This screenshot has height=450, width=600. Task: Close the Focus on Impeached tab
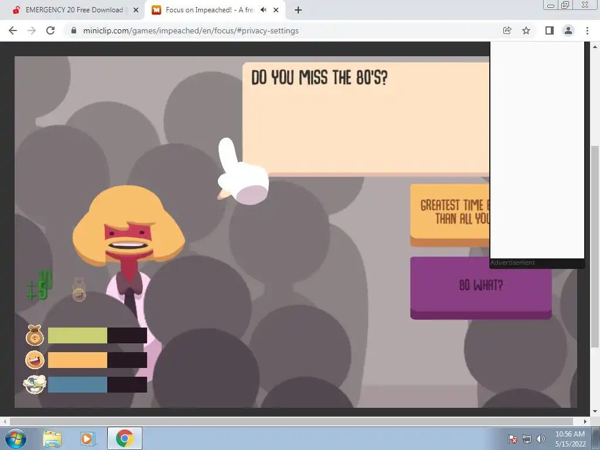pos(276,10)
